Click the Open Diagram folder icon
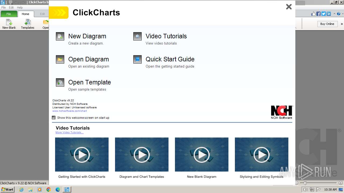344x193 pixels. 60,59
